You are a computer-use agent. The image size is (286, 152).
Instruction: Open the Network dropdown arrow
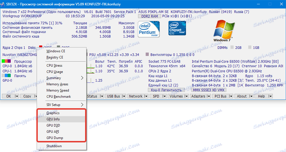(146, 96)
